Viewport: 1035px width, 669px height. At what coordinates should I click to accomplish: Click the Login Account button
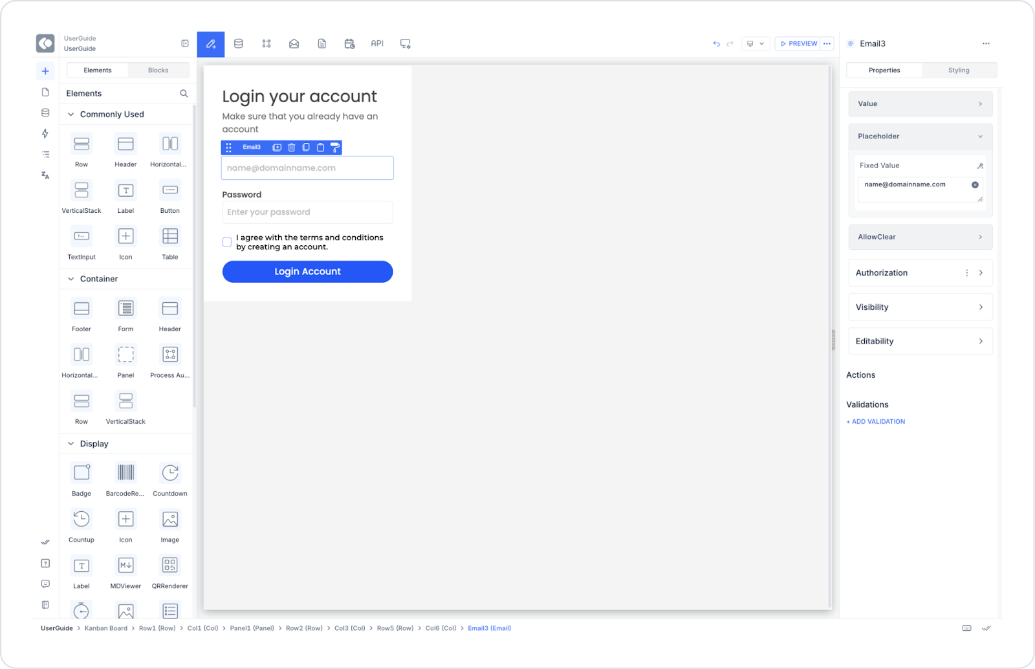point(308,272)
